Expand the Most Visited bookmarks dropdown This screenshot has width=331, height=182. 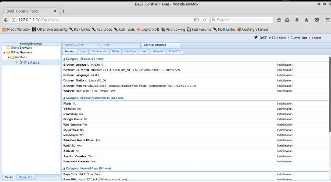16,30
